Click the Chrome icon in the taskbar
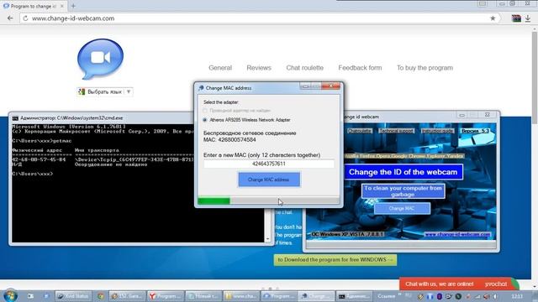This screenshot has height=302, width=538. coord(101,296)
